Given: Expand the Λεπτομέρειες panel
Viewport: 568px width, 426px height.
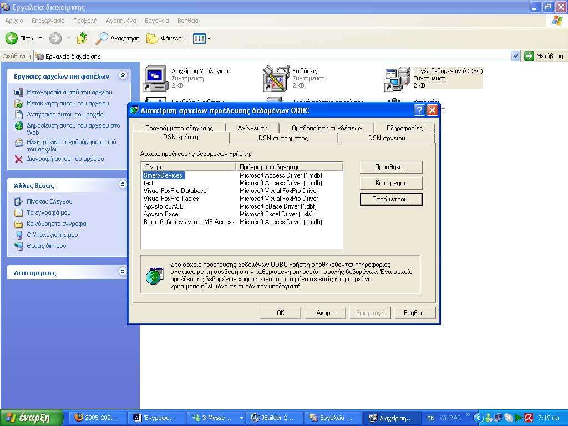Looking at the screenshot, I should pyautogui.click(x=123, y=271).
